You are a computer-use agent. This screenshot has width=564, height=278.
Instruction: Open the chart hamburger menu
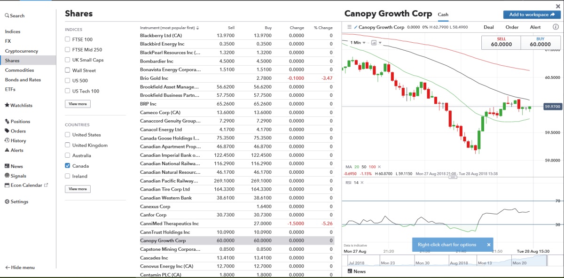349,27
